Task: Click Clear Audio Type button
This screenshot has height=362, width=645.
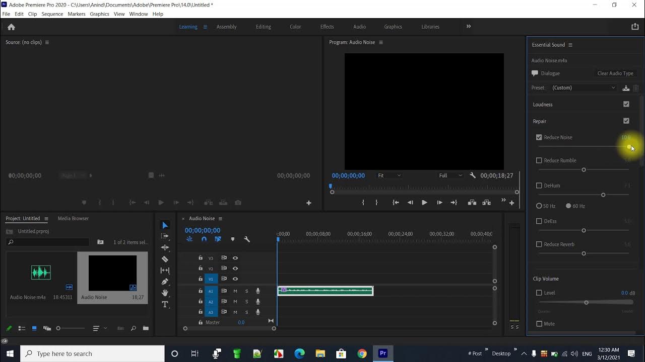Action: pos(615,73)
